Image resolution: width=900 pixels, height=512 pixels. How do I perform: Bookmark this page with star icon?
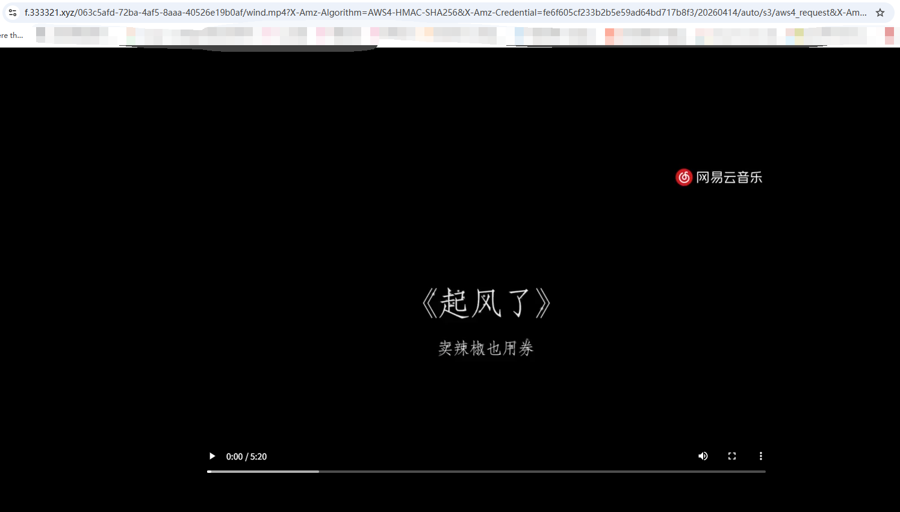click(x=880, y=13)
